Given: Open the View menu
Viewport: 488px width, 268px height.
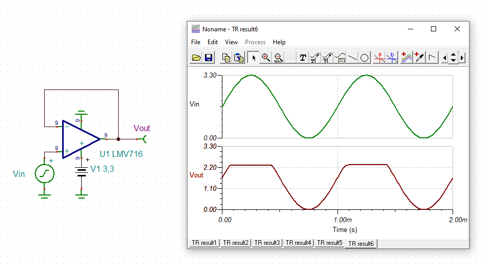Looking at the screenshot, I should [231, 42].
